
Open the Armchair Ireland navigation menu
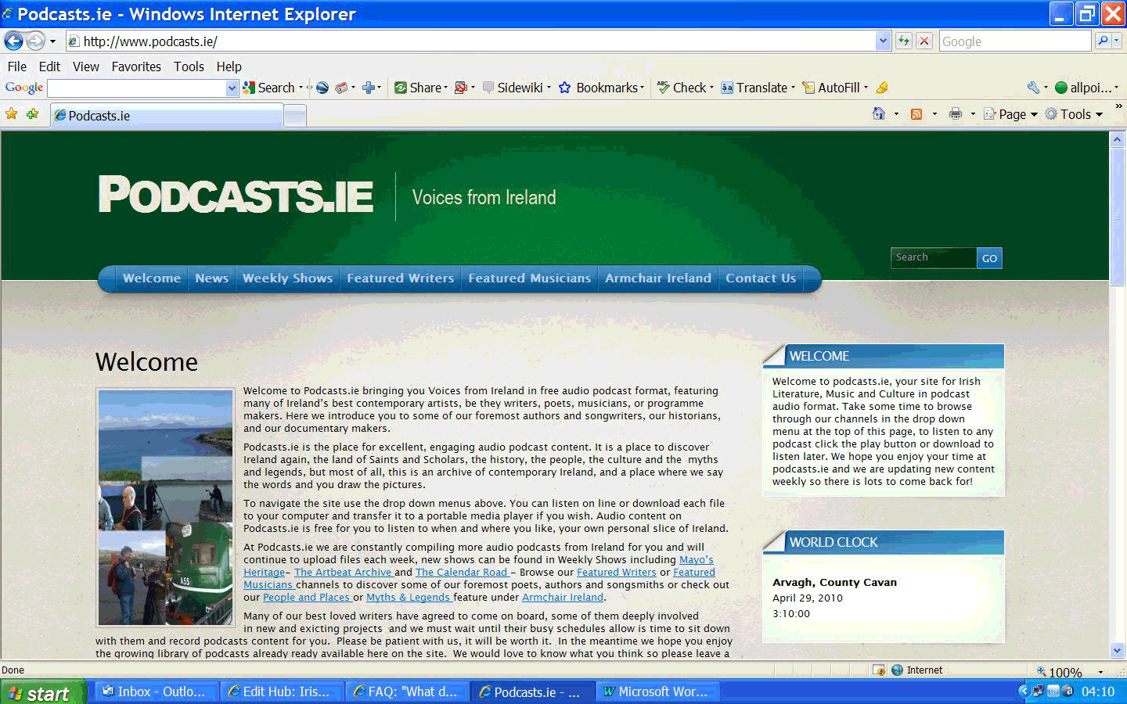coord(657,278)
